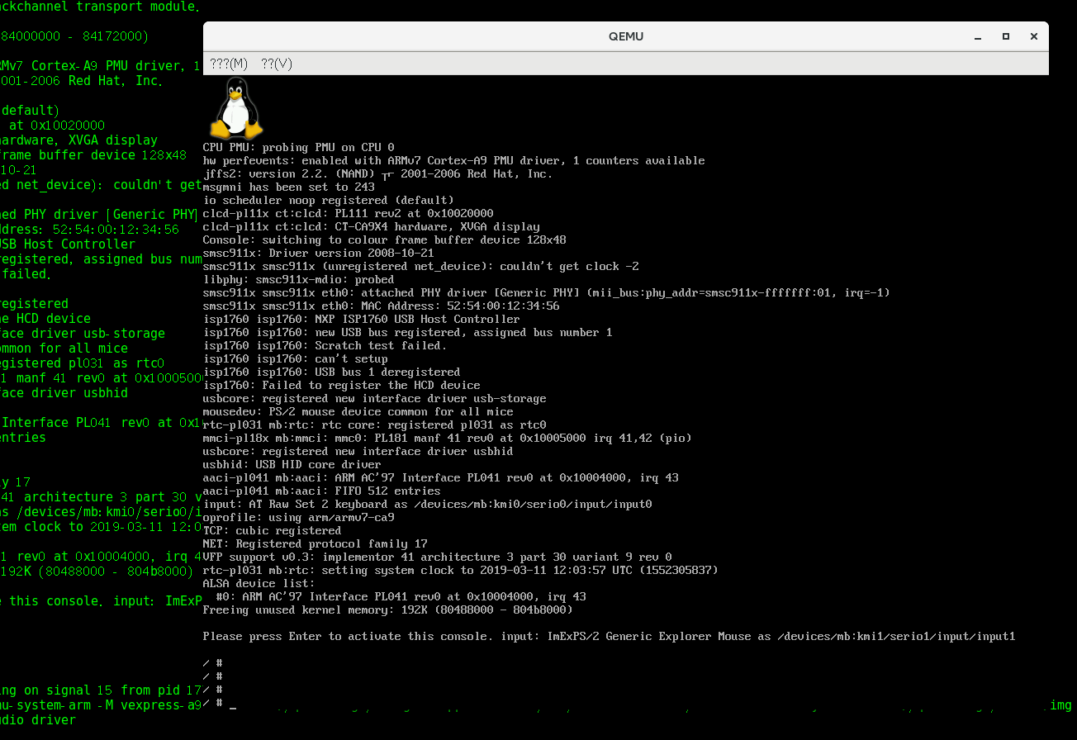The height and width of the screenshot is (740, 1077).
Task: Click the 'MAC Address: 52:54:00:12:34:56' line in QEMU
Action: pos(381,306)
